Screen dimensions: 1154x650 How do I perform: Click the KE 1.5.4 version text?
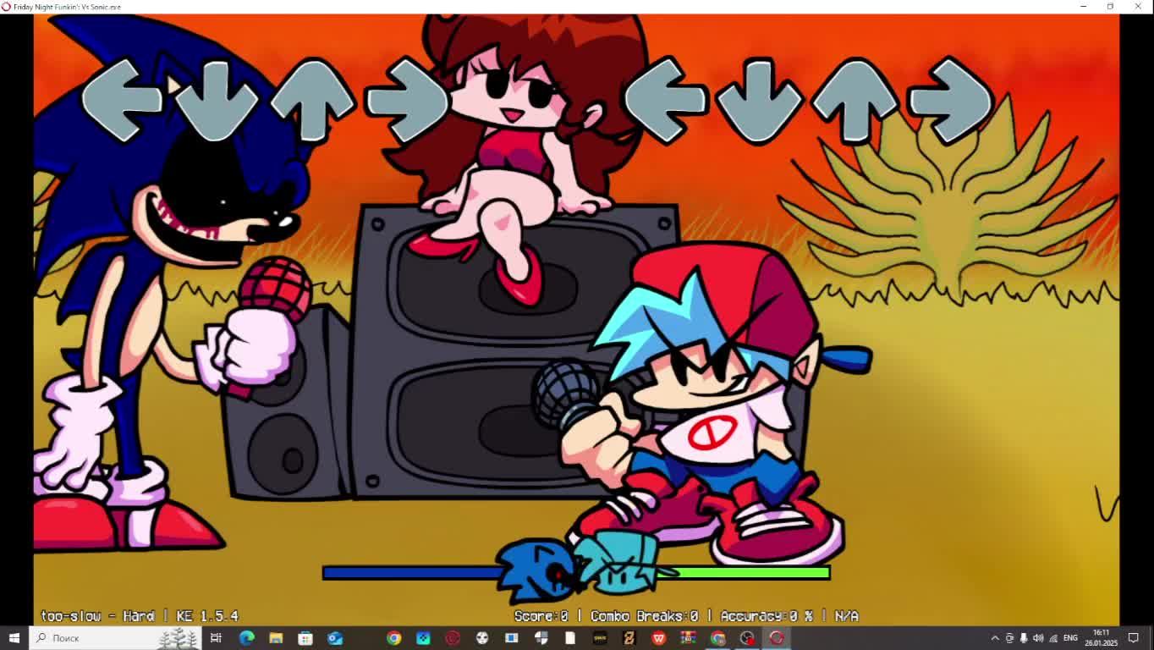click(207, 616)
